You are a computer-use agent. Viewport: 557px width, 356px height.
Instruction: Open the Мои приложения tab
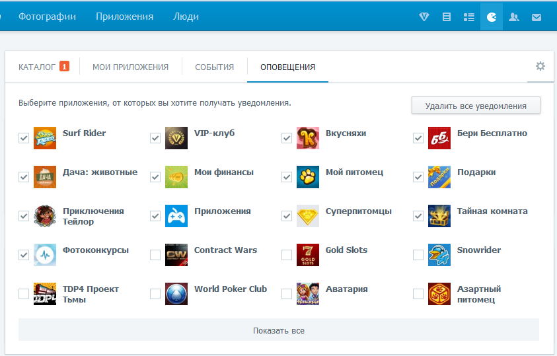(130, 67)
